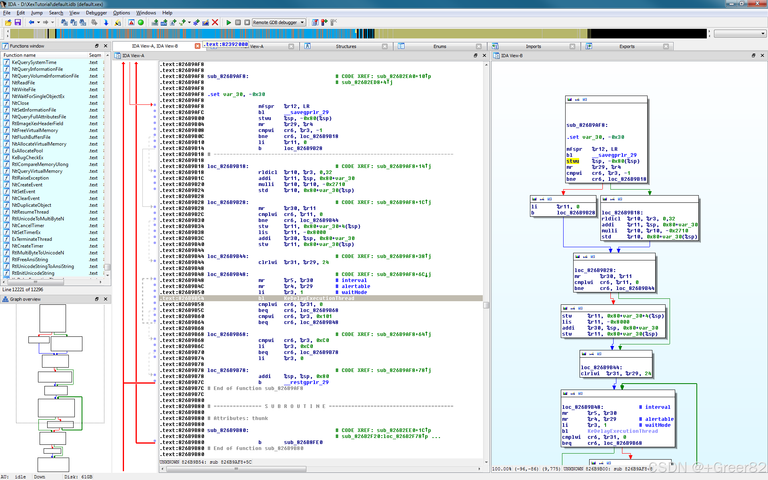Click the green circle icon in the toolbar
768x480 pixels.
[141, 22]
